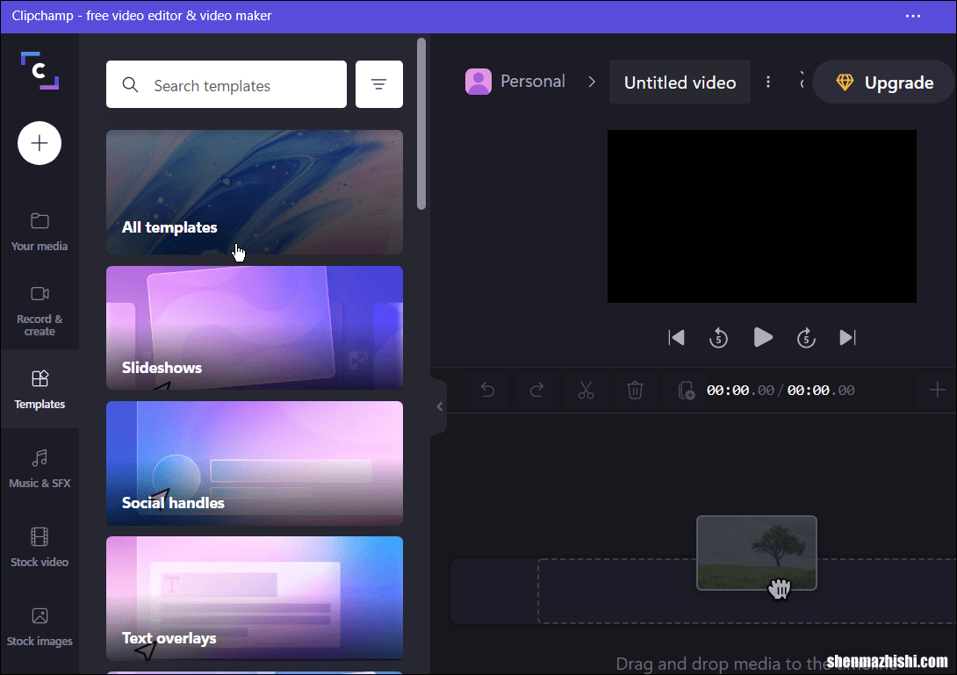The image size is (957, 675).
Task: Click the duplicate clip icon
Action: 686,390
